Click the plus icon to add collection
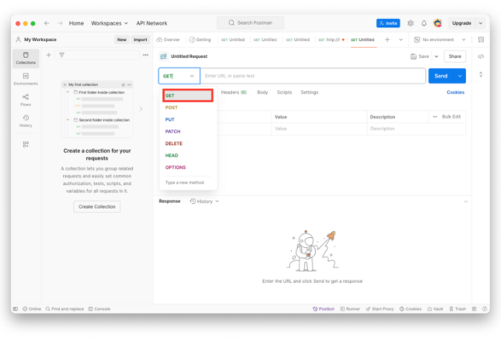The width and height of the screenshot is (501, 341). 49,55
